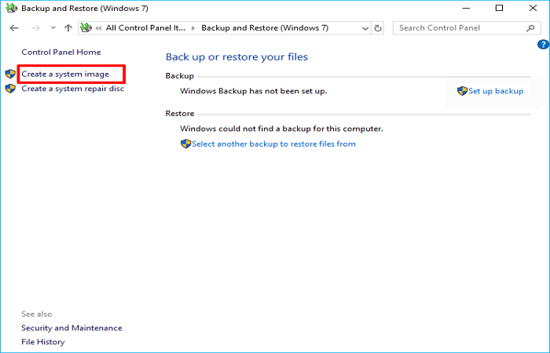This screenshot has height=353, width=550.
Task: Click the 'Back up or restore your files' heading
Action: tap(236, 57)
